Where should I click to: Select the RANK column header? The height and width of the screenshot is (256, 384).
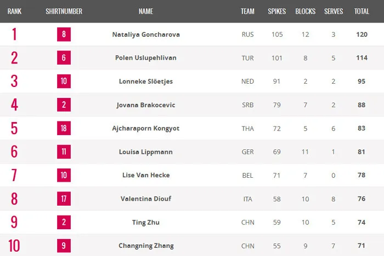pyautogui.click(x=14, y=11)
